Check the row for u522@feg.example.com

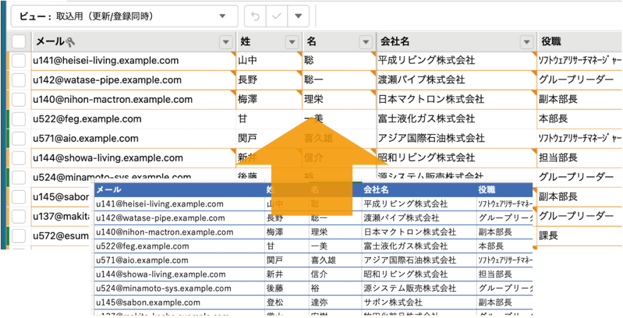pyautogui.click(x=19, y=119)
